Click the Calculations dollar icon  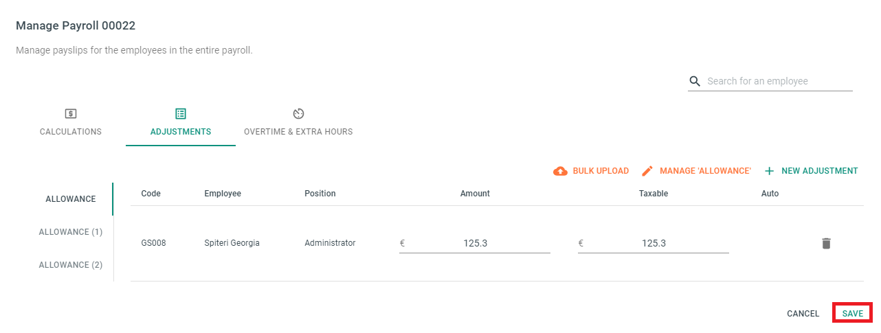click(71, 113)
